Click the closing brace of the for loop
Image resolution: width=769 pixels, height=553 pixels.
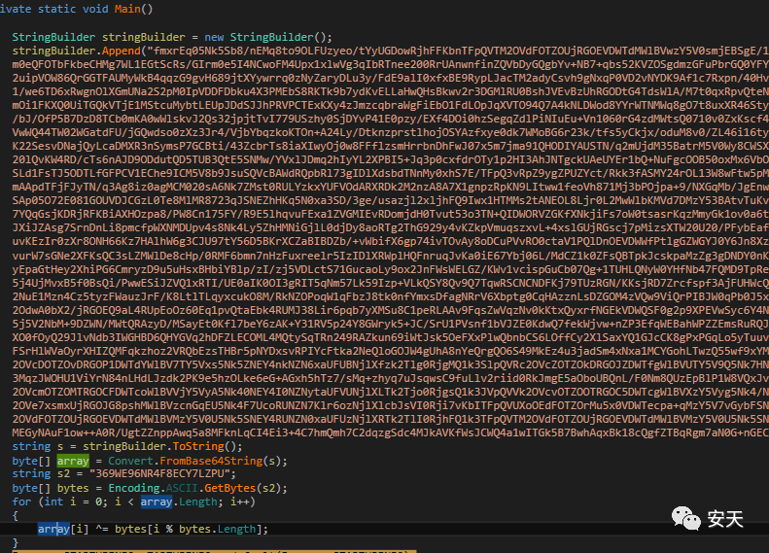pos(16,542)
